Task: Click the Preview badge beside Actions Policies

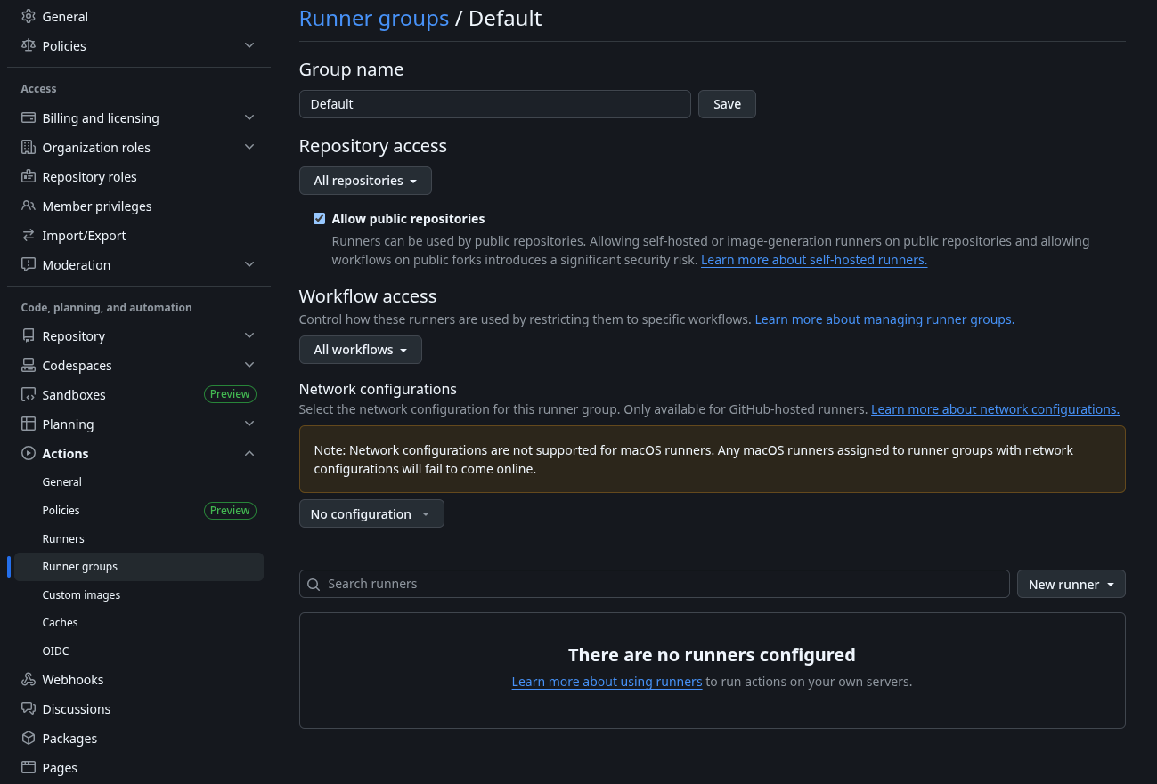Action: [230, 511]
